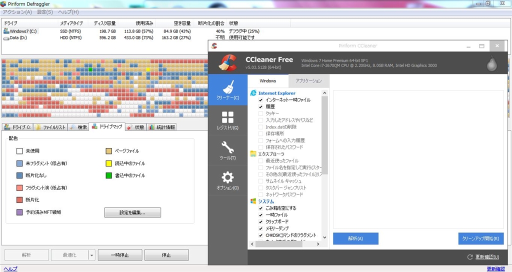Click the クリーンアップ開始(R) button
This screenshot has height=272, width=512.
pos(480,238)
